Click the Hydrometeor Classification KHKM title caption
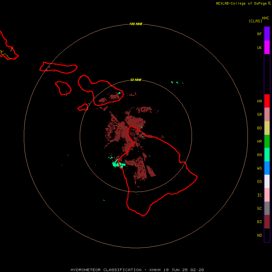272x272 pixels. [138, 270]
